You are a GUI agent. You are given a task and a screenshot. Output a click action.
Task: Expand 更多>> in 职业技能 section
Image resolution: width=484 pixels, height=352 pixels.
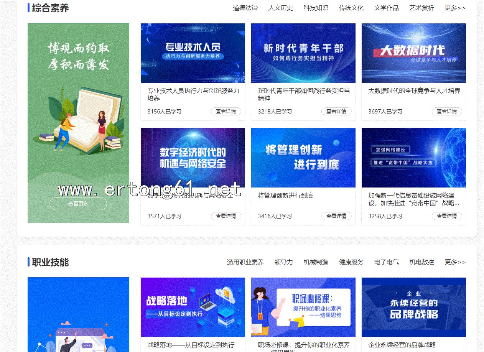[x=455, y=262]
